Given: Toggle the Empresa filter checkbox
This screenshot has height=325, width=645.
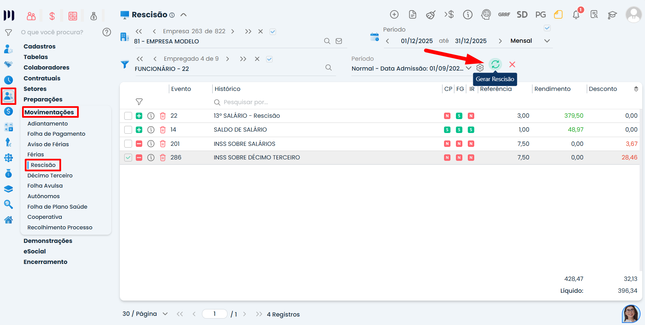Looking at the screenshot, I should [273, 32].
